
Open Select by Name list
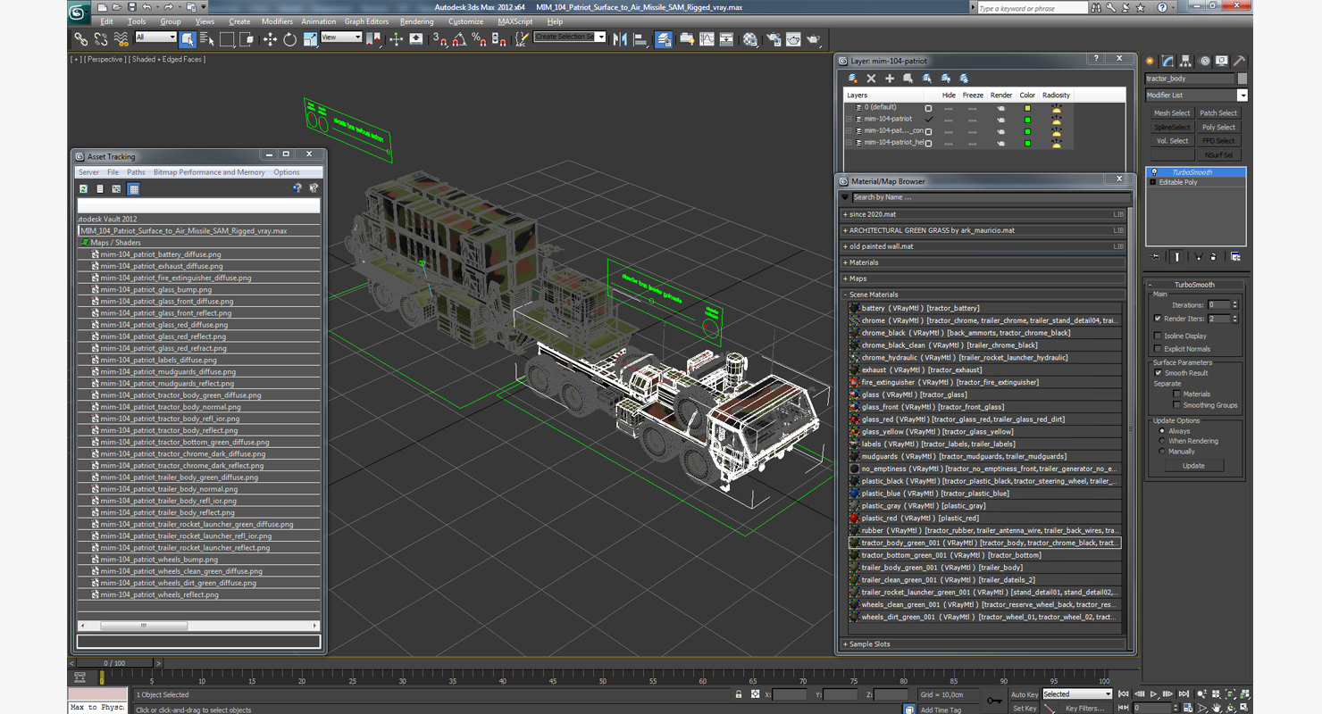click(x=207, y=39)
